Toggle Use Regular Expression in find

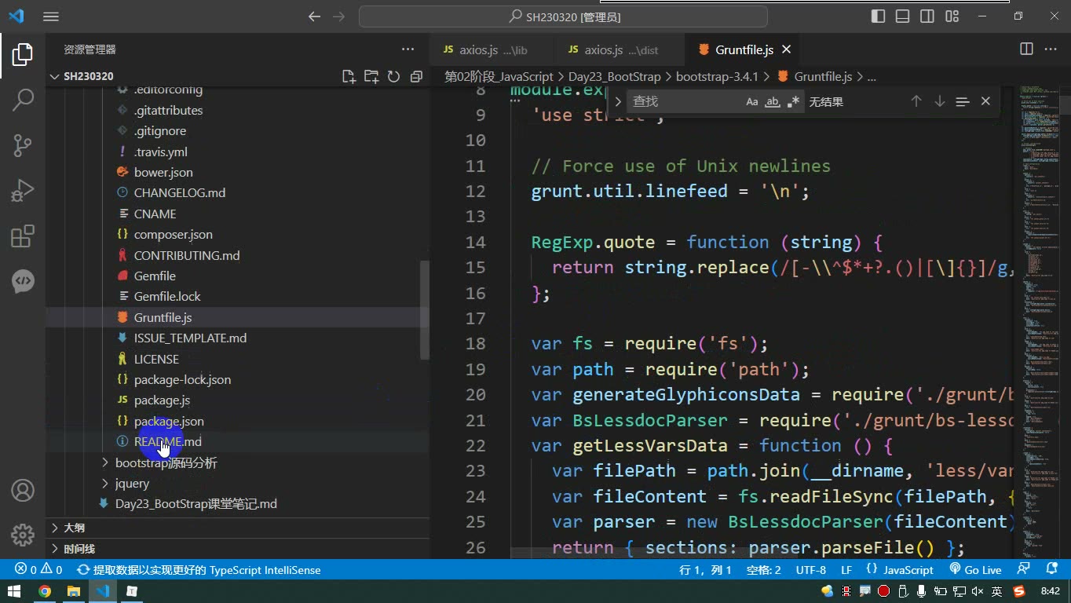pyautogui.click(x=793, y=101)
